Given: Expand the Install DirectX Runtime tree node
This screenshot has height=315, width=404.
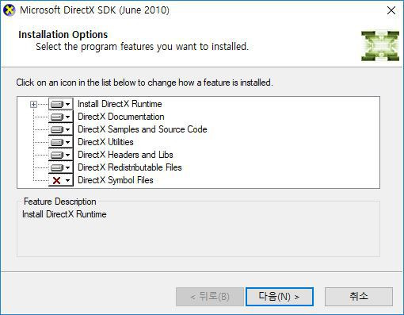Looking at the screenshot, I should 33,105.
